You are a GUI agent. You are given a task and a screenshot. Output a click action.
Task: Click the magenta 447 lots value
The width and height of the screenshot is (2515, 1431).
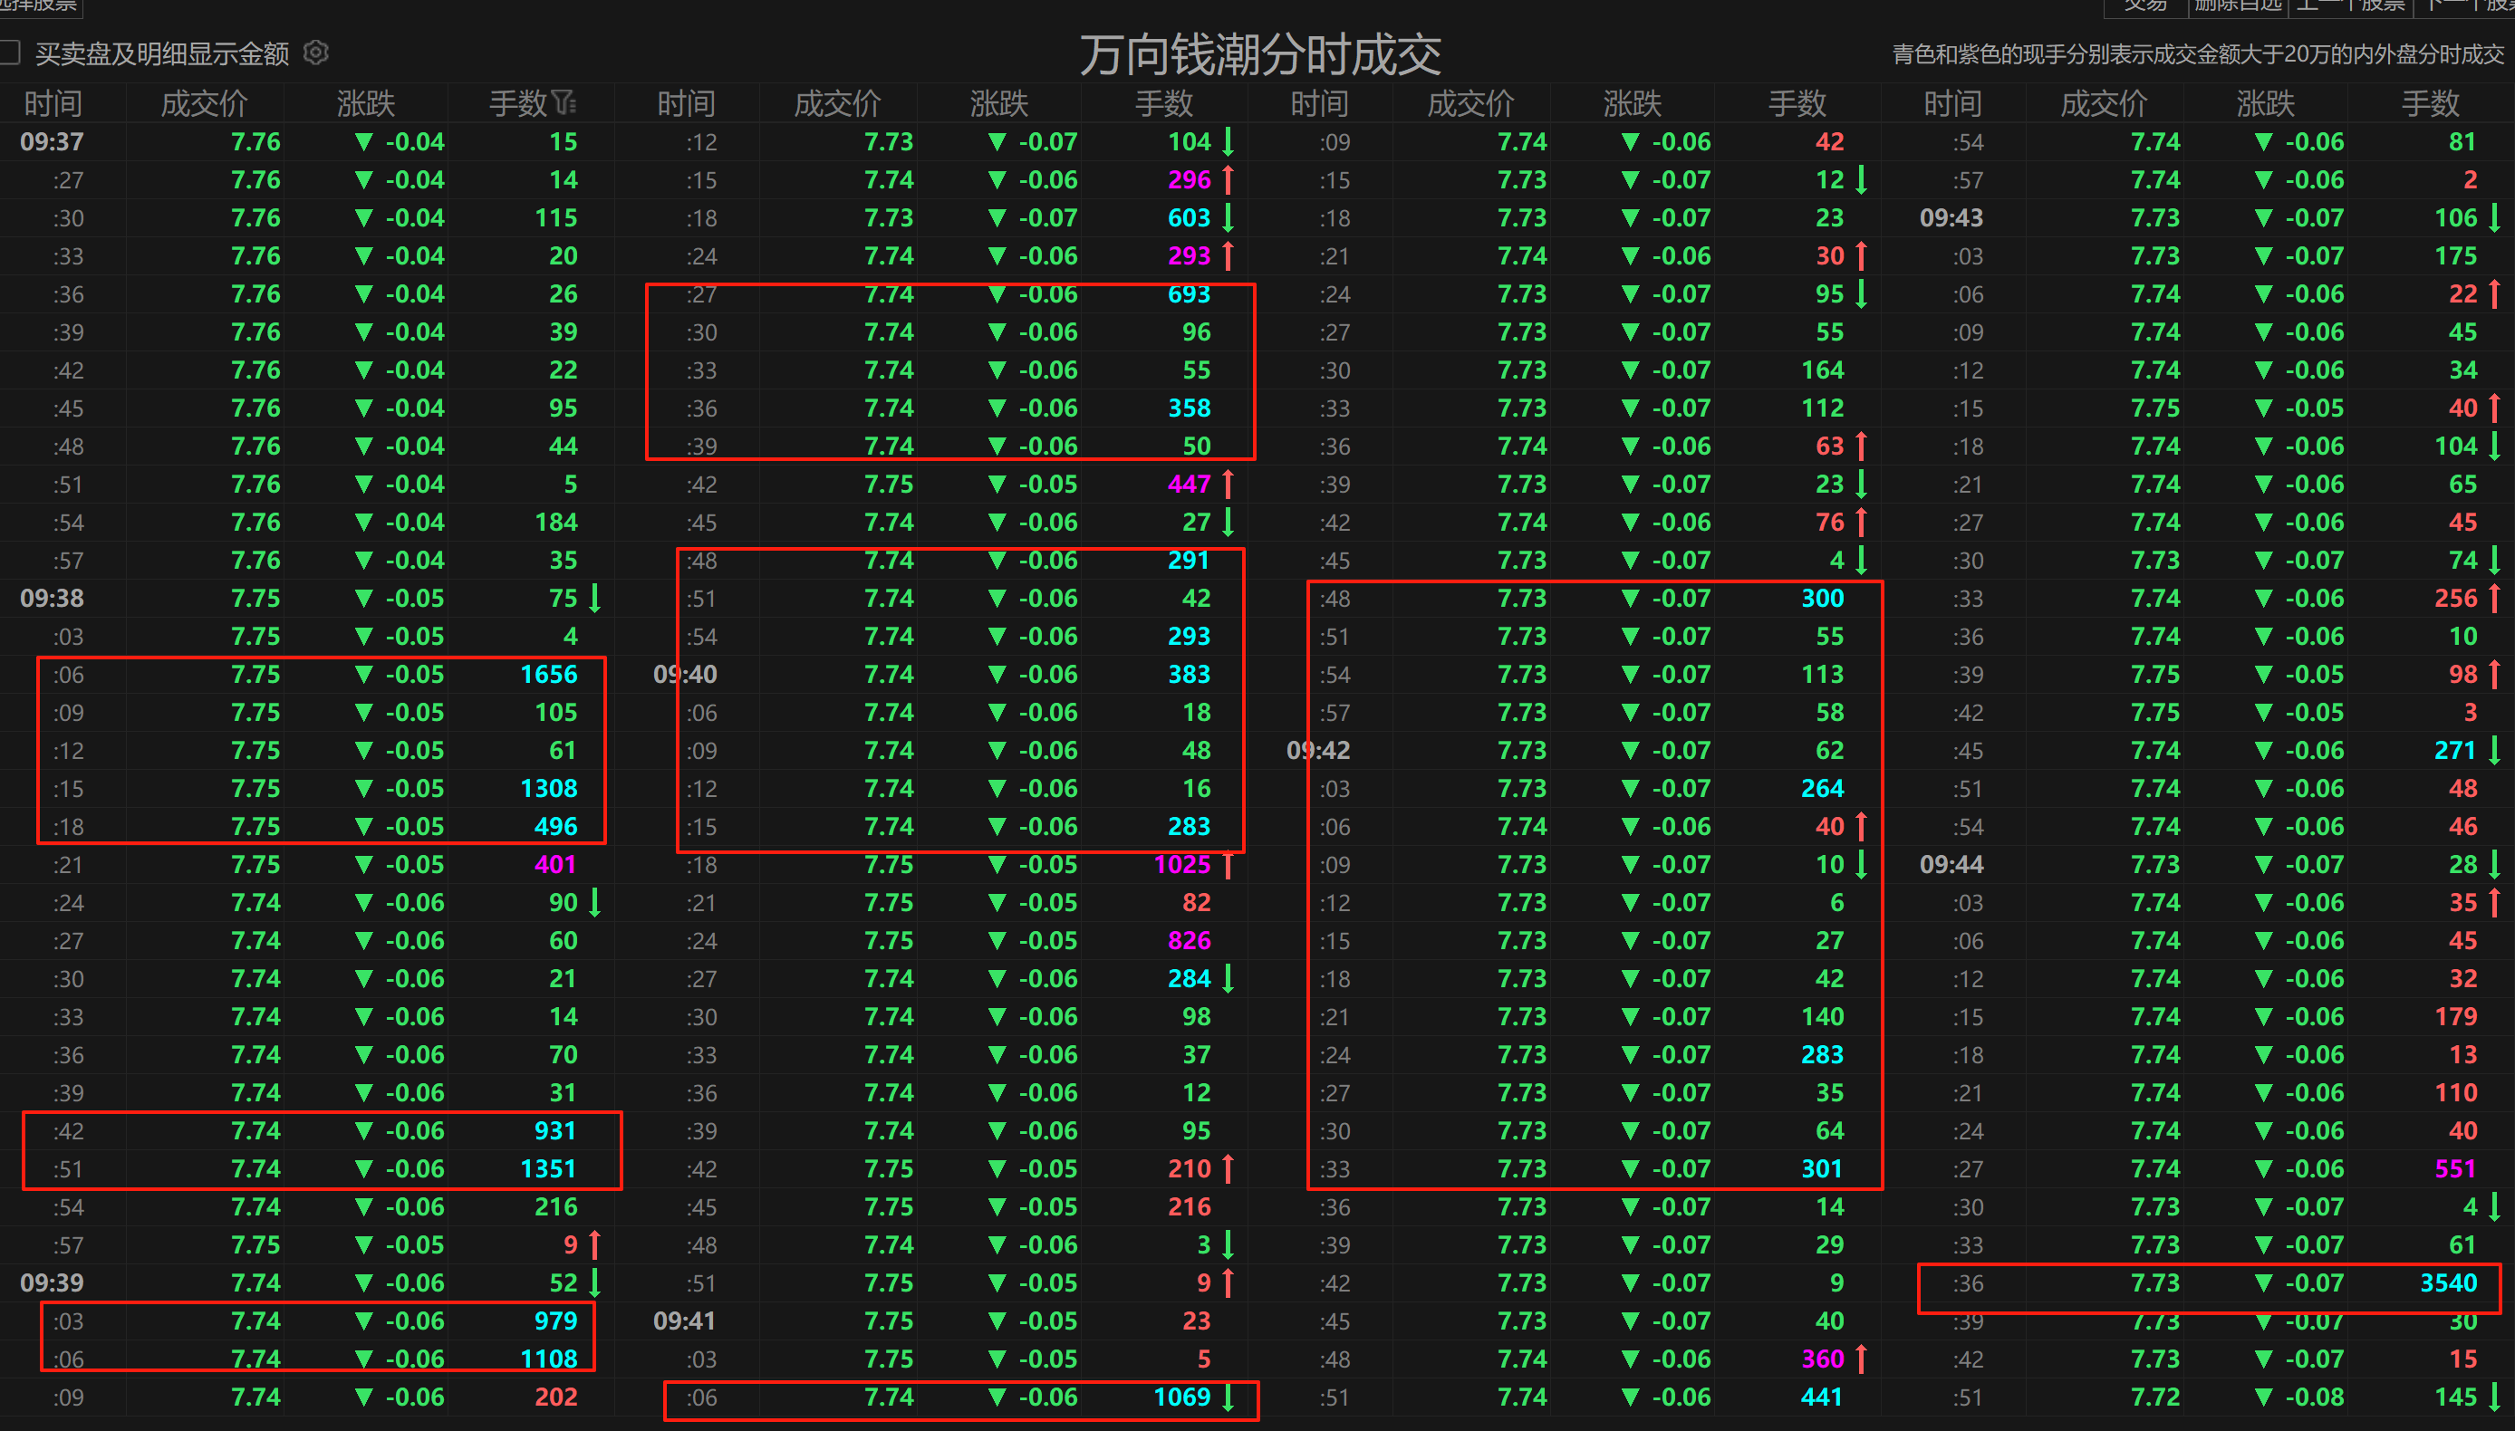[x=1190, y=484]
